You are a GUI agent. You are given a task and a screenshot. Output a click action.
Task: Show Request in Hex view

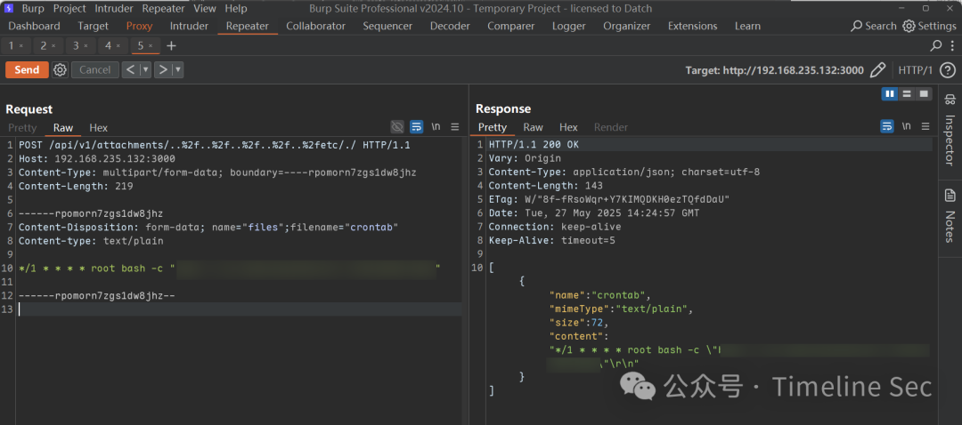click(98, 127)
